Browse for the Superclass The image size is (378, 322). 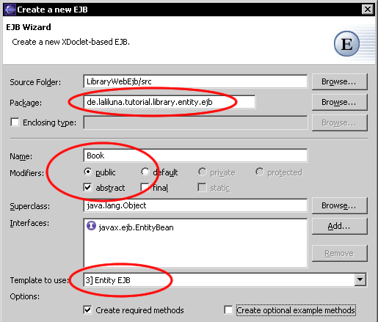click(340, 205)
